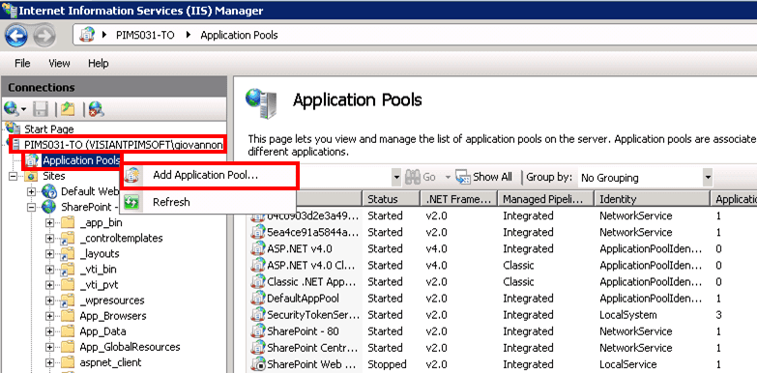Choose Refresh from the context menu
The image size is (757, 373).
(208, 202)
